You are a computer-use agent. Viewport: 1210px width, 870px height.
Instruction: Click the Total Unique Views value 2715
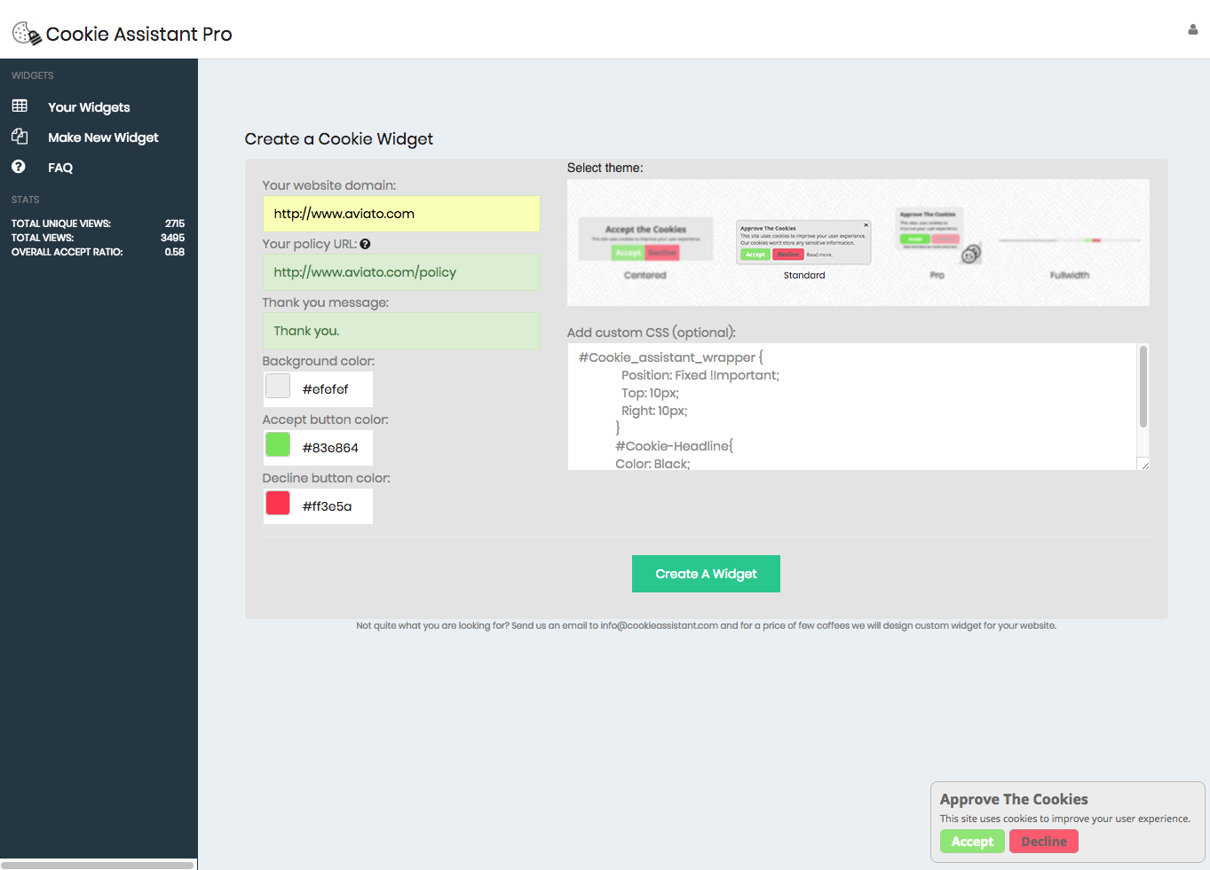click(175, 223)
